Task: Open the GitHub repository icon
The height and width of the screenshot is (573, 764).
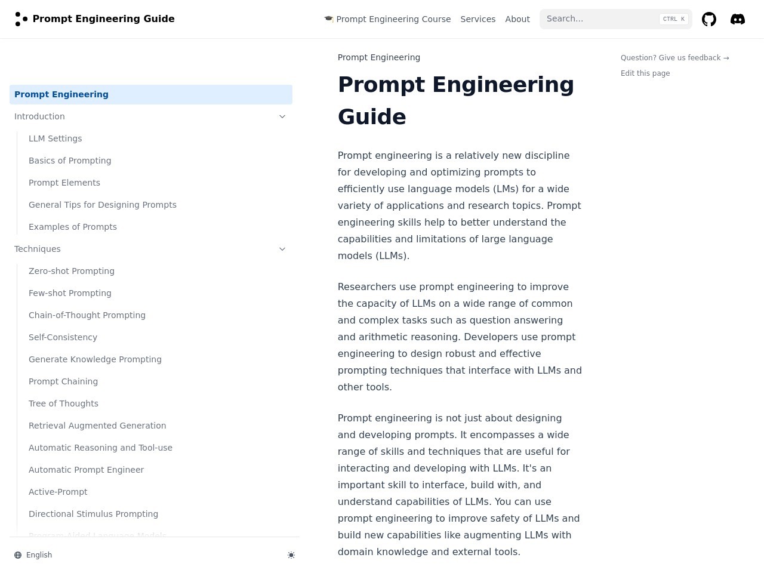Action: click(708, 19)
